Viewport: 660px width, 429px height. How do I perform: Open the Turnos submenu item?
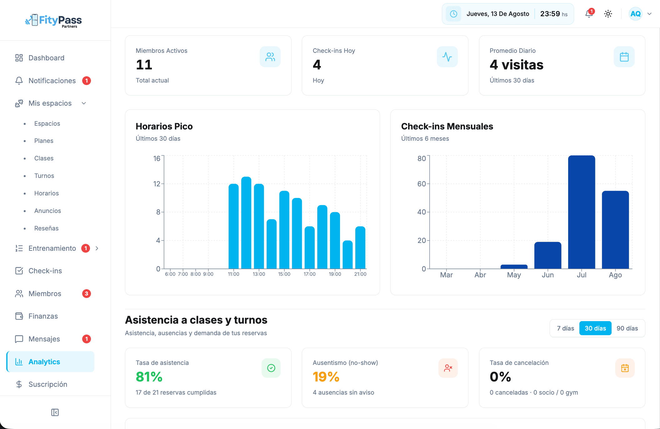(44, 176)
